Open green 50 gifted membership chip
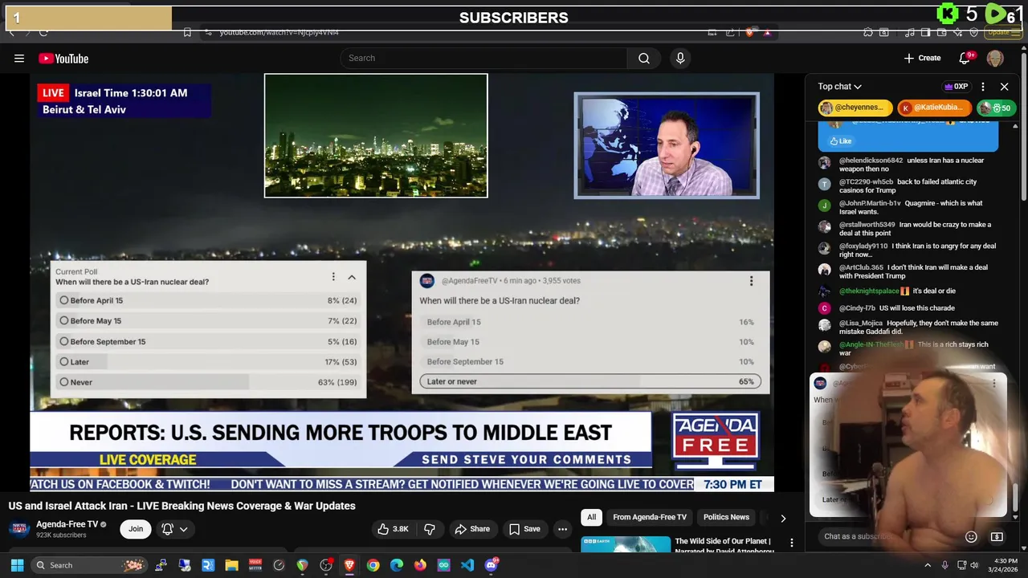1028x578 pixels. coord(995,108)
